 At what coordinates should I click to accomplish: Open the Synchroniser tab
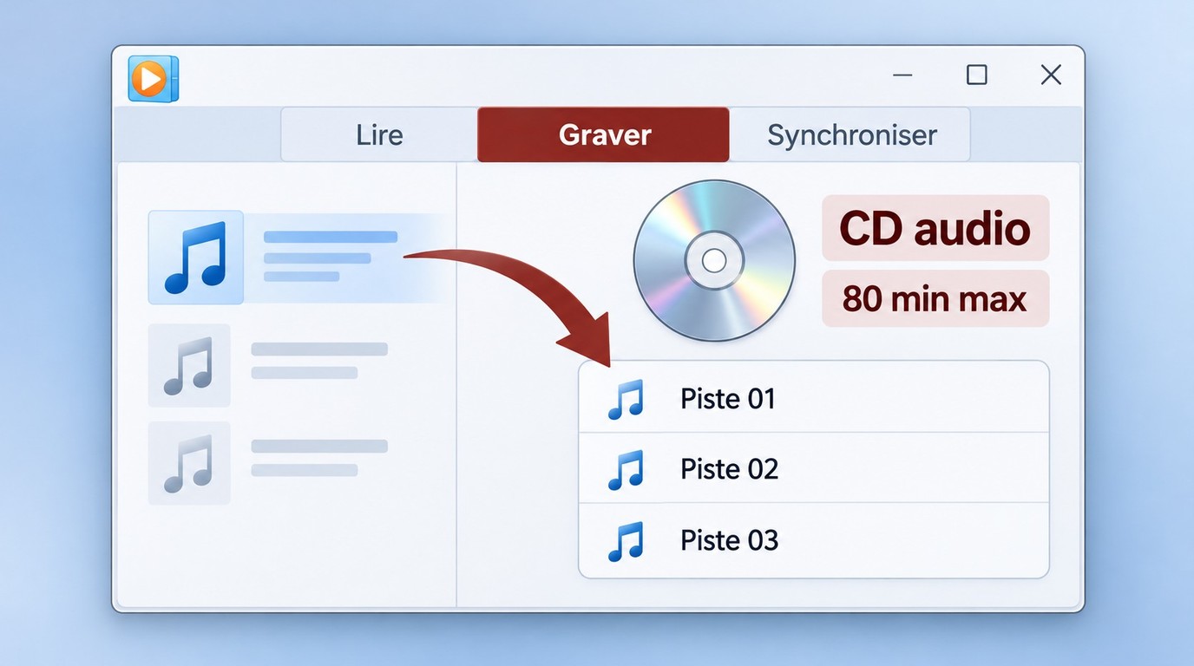click(x=850, y=135)
